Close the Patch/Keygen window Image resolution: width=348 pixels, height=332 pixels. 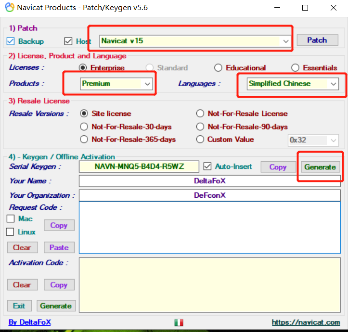pyautogui.click(x=334, y=8)
